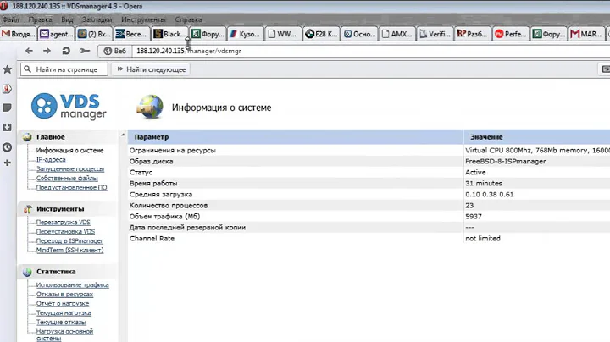This screenshot has width=610, height=342.
Task: Switch to the MAR... tab
Action: coord(586,34)
